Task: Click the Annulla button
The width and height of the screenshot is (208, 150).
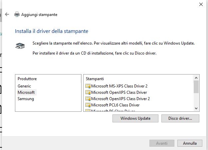Action: pos(190,143)
